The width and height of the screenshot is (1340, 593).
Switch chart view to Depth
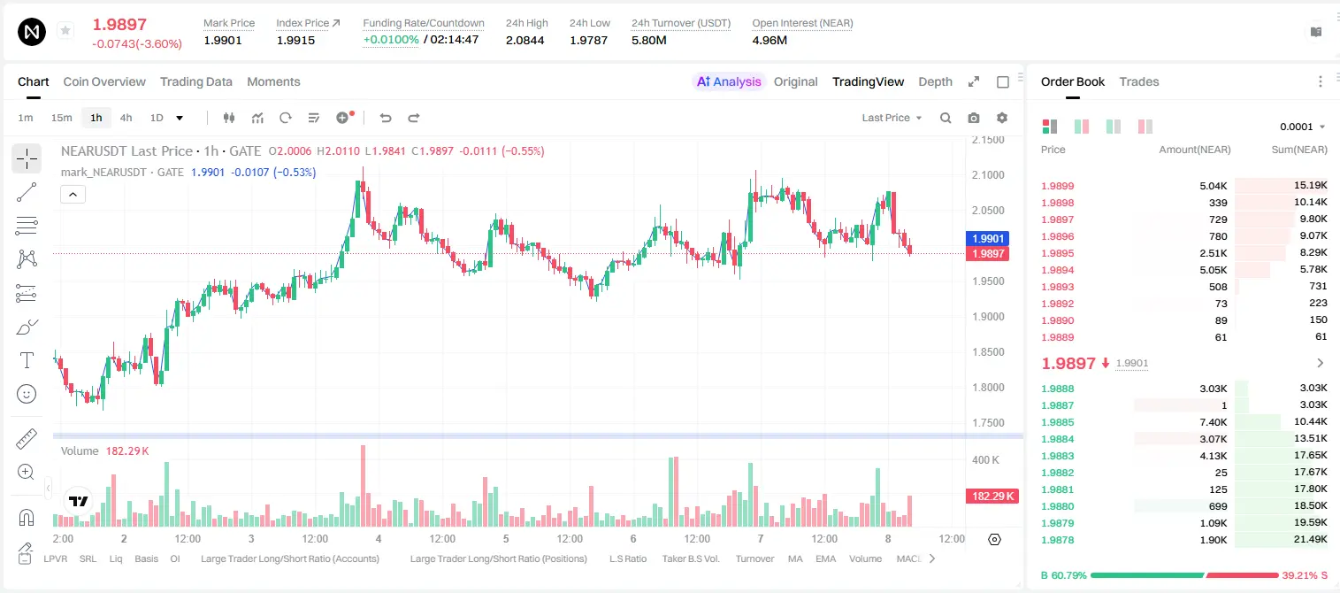935,81
